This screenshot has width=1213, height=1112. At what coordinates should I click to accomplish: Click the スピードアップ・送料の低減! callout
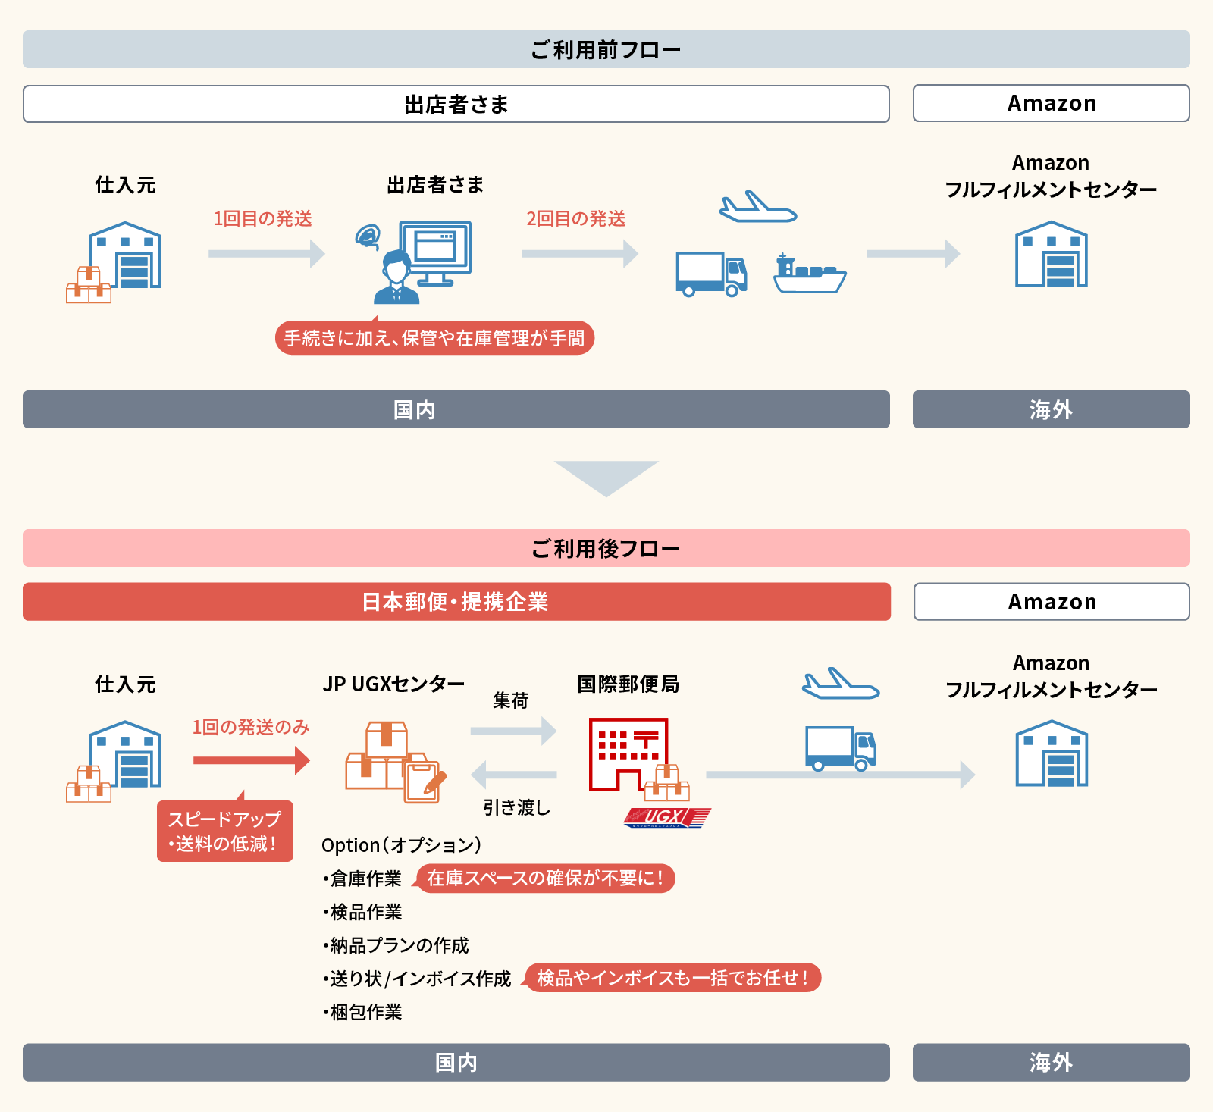[x=225, y=830]
